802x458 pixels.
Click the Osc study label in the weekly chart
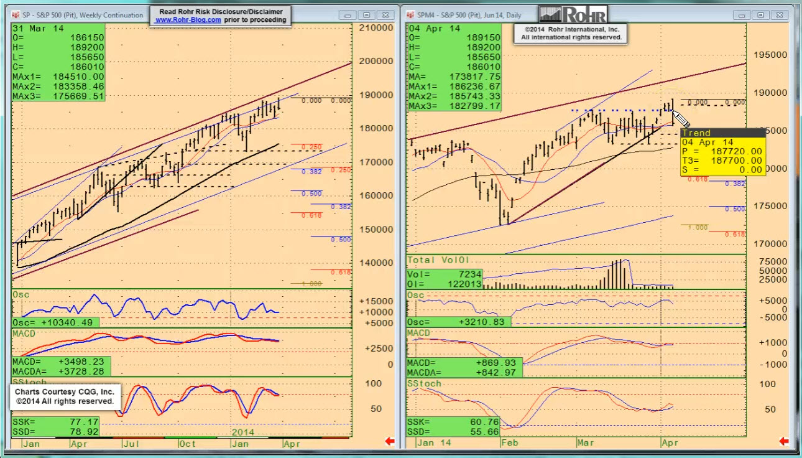pos(21,294)
